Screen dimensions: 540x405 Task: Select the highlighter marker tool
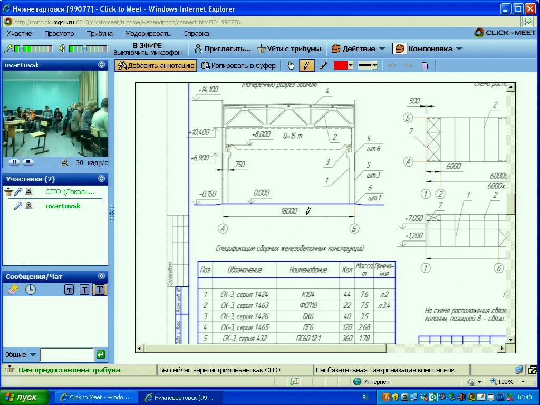(x=323, y=65)
